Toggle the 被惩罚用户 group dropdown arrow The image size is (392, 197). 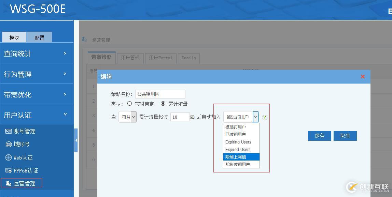click(x=255, y=117)
